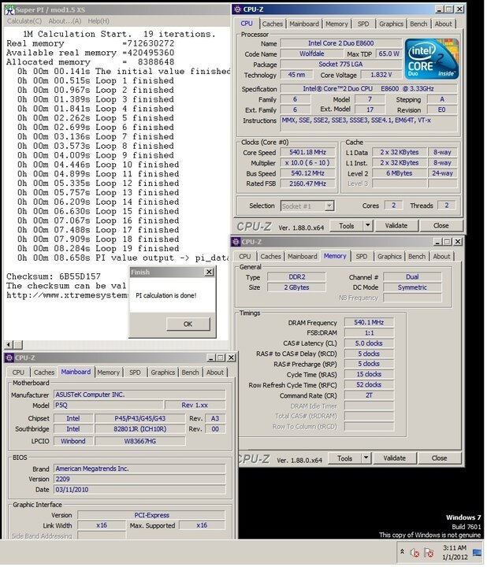Open the Calculate(C) menu in Super PI
This screenshot has width=487, height=567.
24,21
